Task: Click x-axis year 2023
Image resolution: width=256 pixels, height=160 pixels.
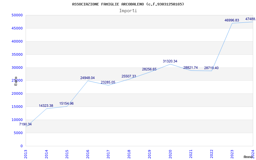Action: [232, 154]
